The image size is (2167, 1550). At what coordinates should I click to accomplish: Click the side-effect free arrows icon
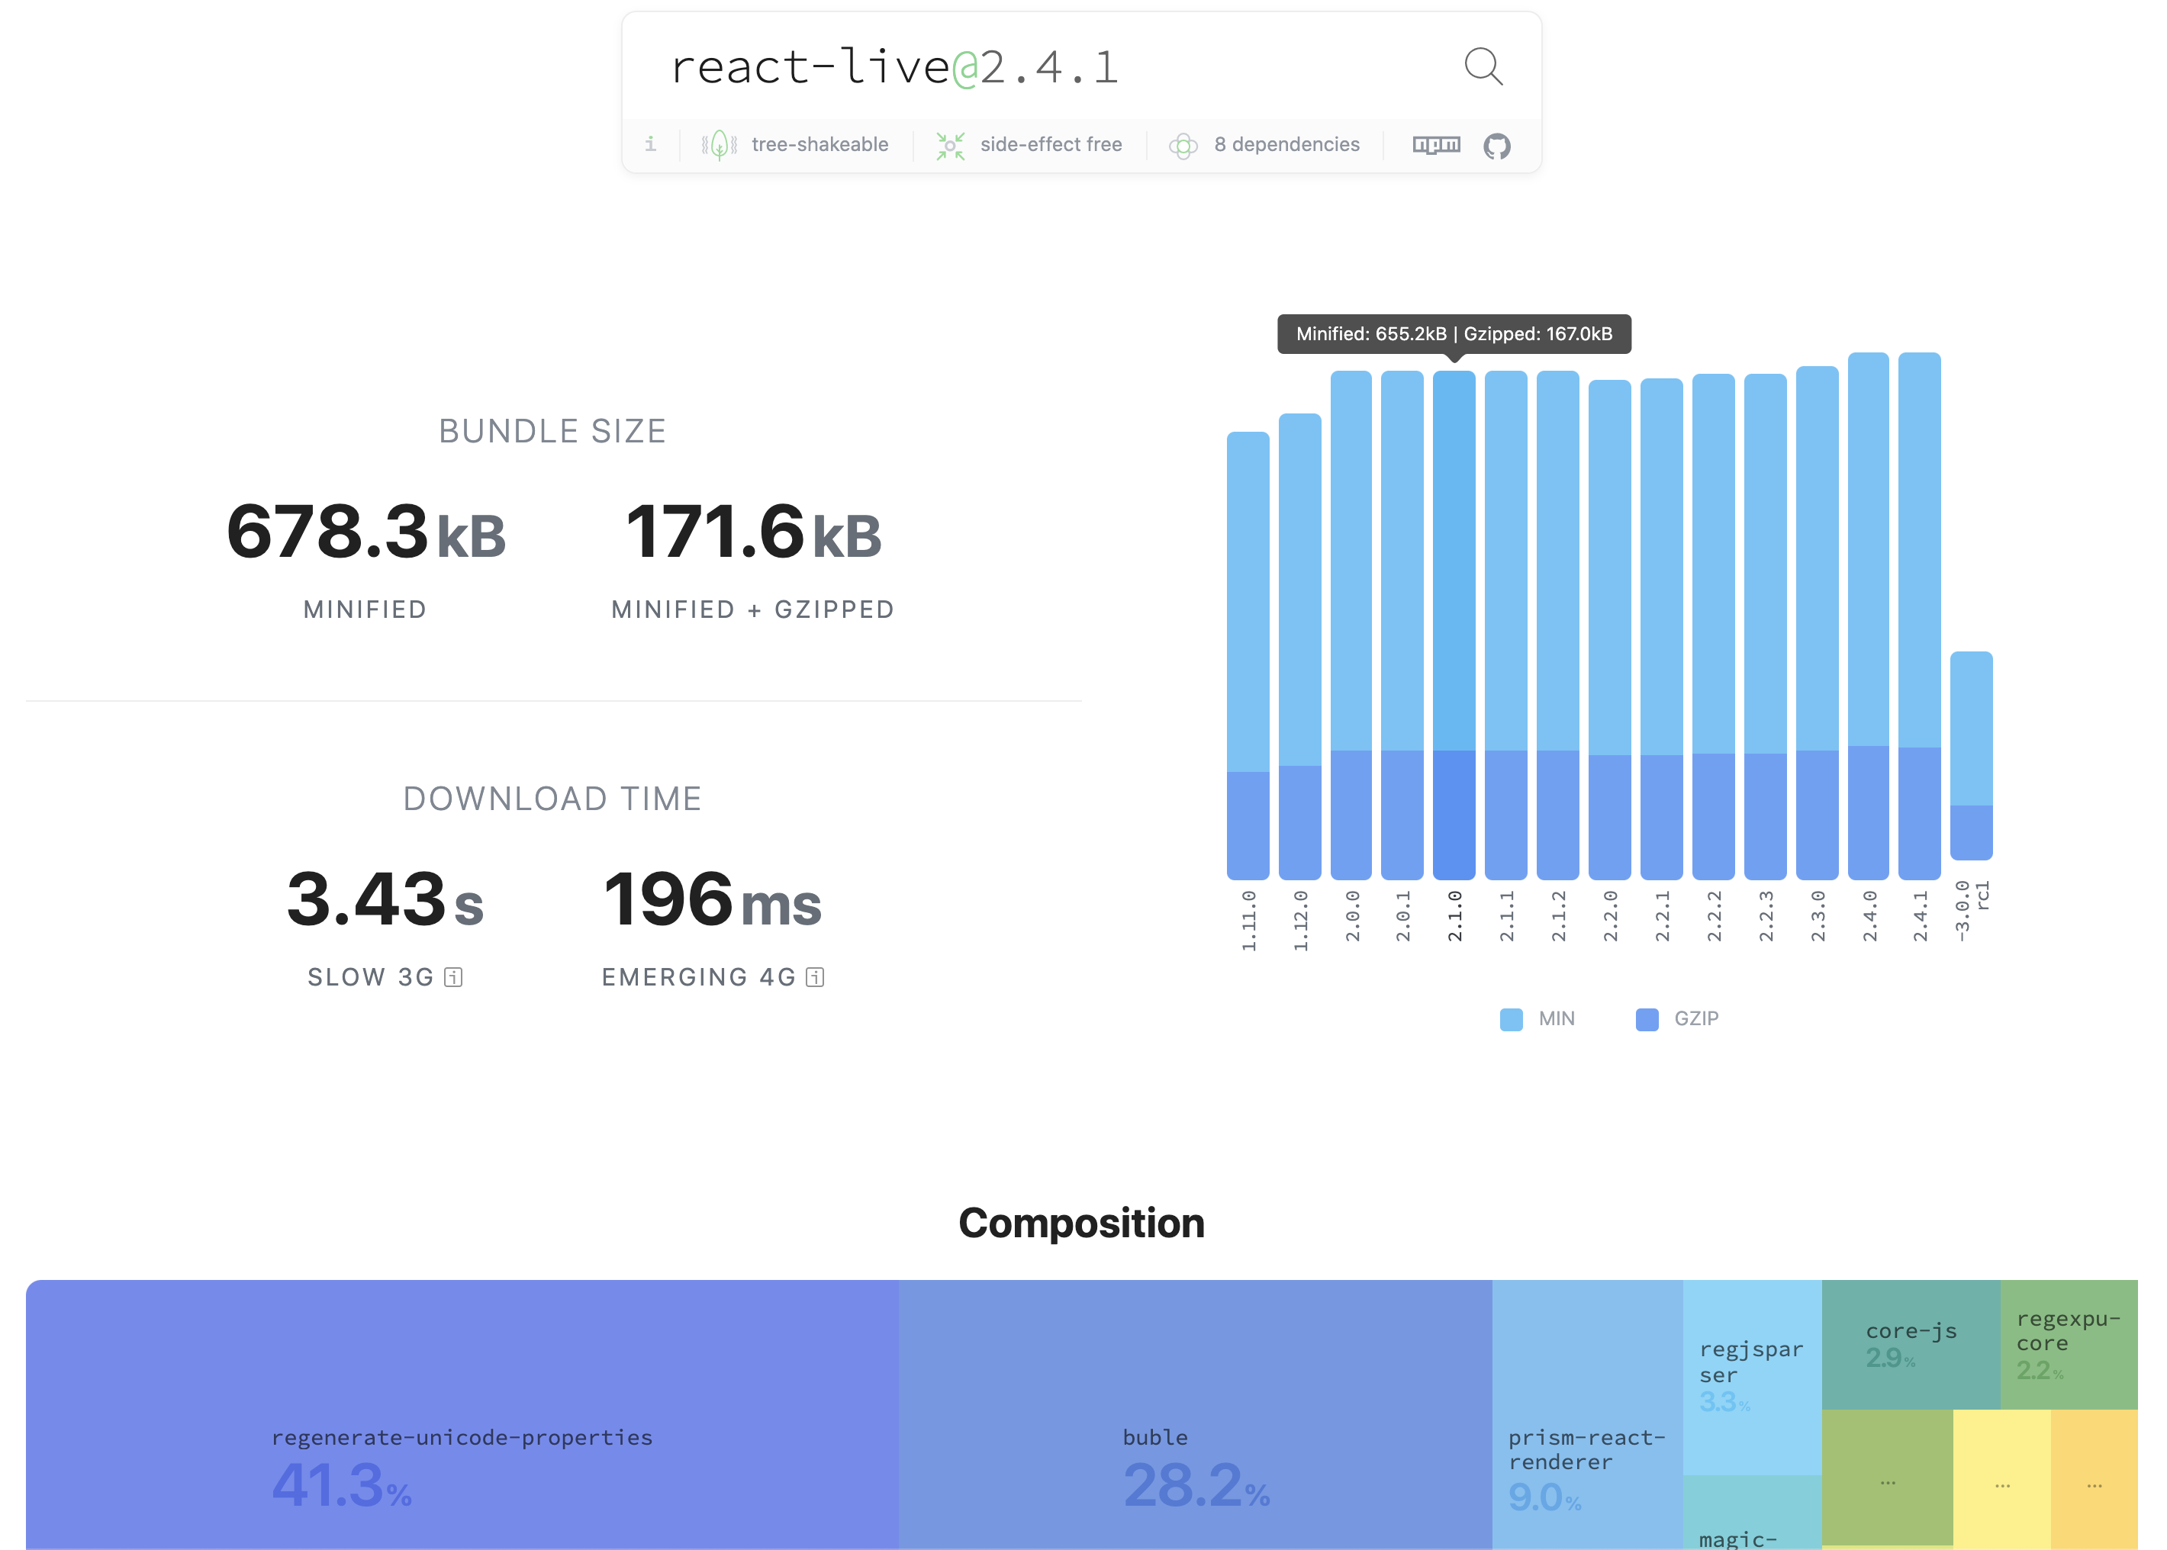(950, 145)
